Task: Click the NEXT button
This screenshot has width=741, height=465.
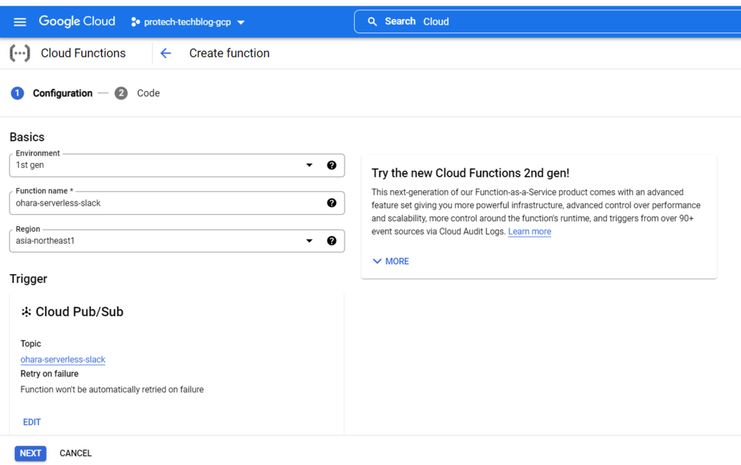Action: [x=30, y=453]
